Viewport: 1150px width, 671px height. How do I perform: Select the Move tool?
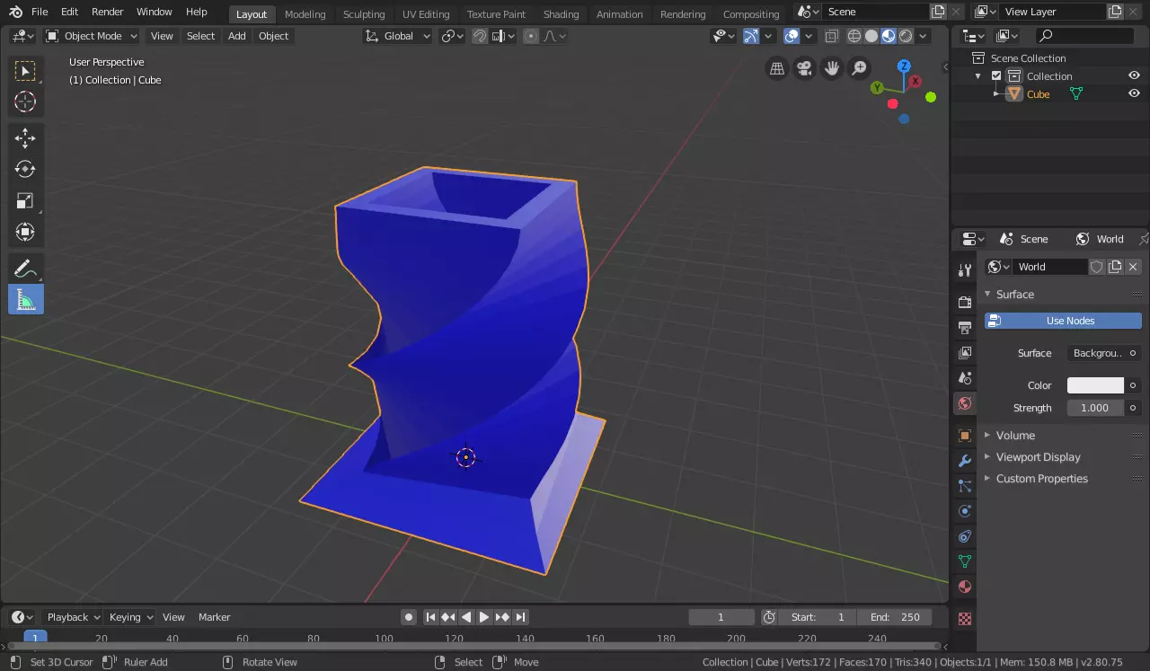tap(25, 137)
